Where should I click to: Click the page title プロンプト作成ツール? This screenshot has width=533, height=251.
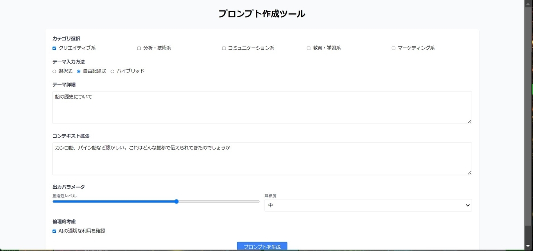262,13
